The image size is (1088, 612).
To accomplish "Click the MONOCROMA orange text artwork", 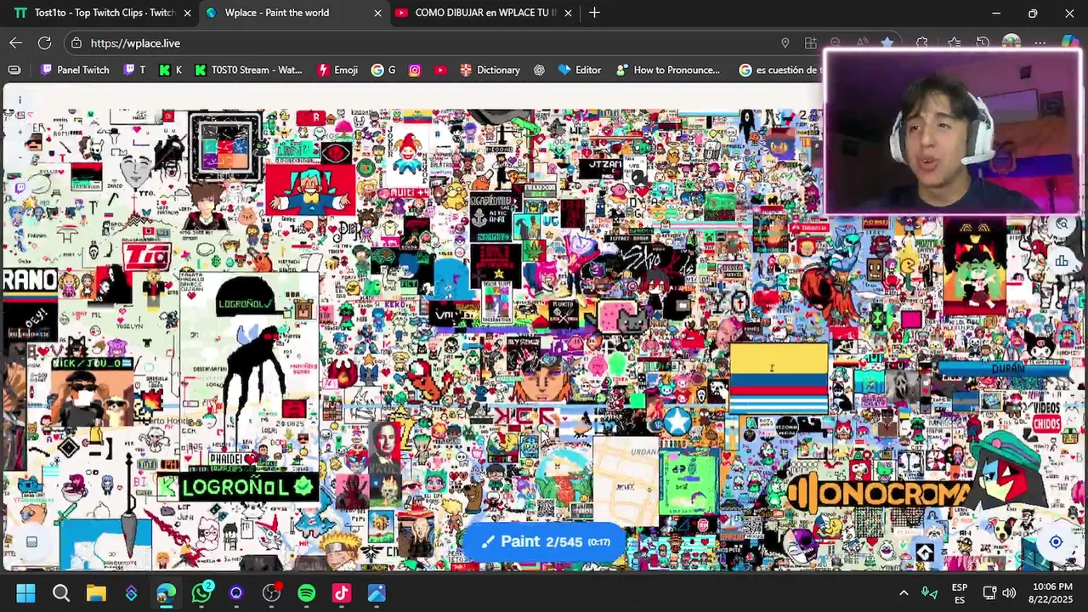I will 880,492.
